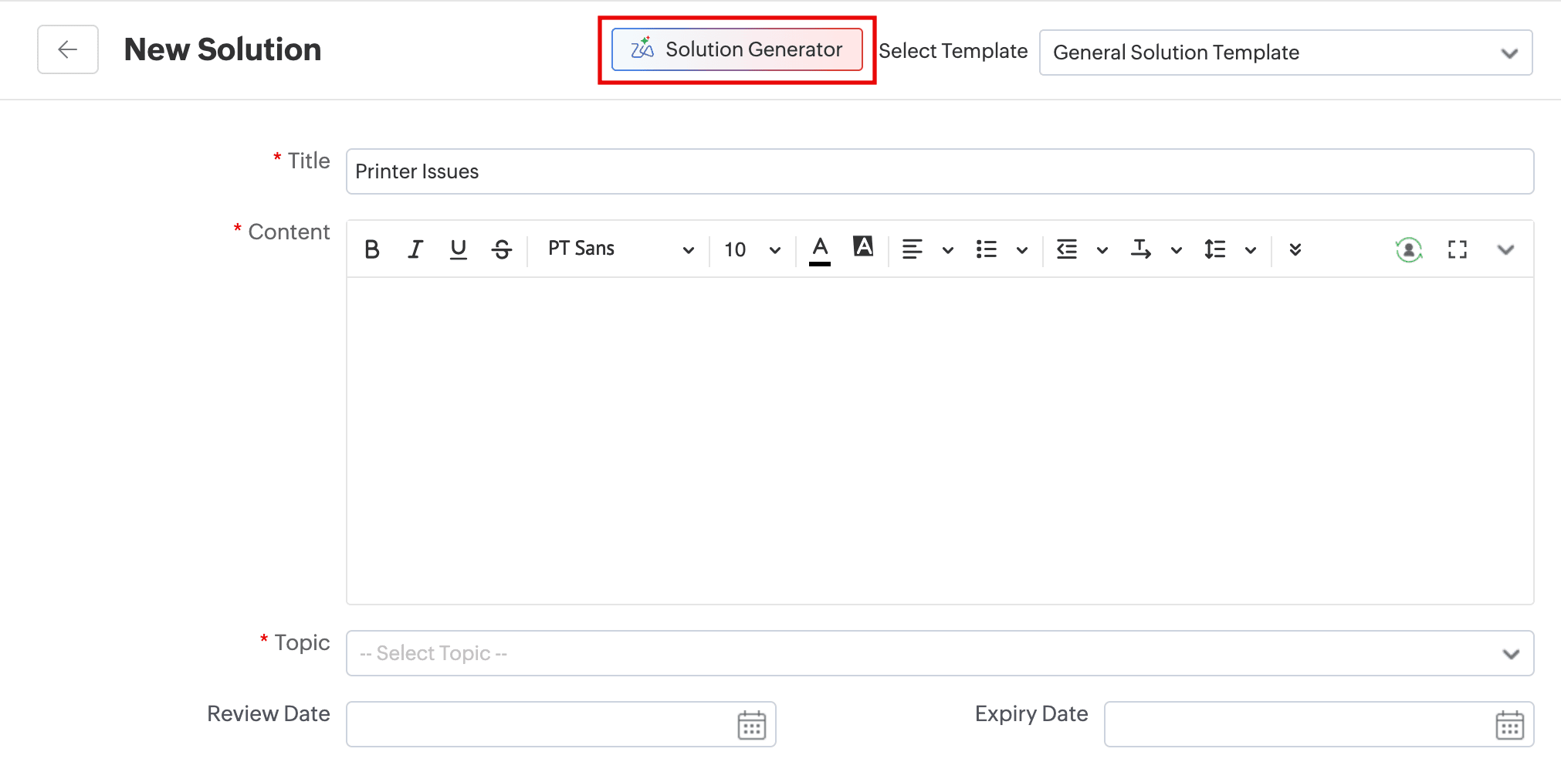Viewport: 1561px width, 769px height.
Task: Open the Solution Generator
Action: tap(737, 49)
